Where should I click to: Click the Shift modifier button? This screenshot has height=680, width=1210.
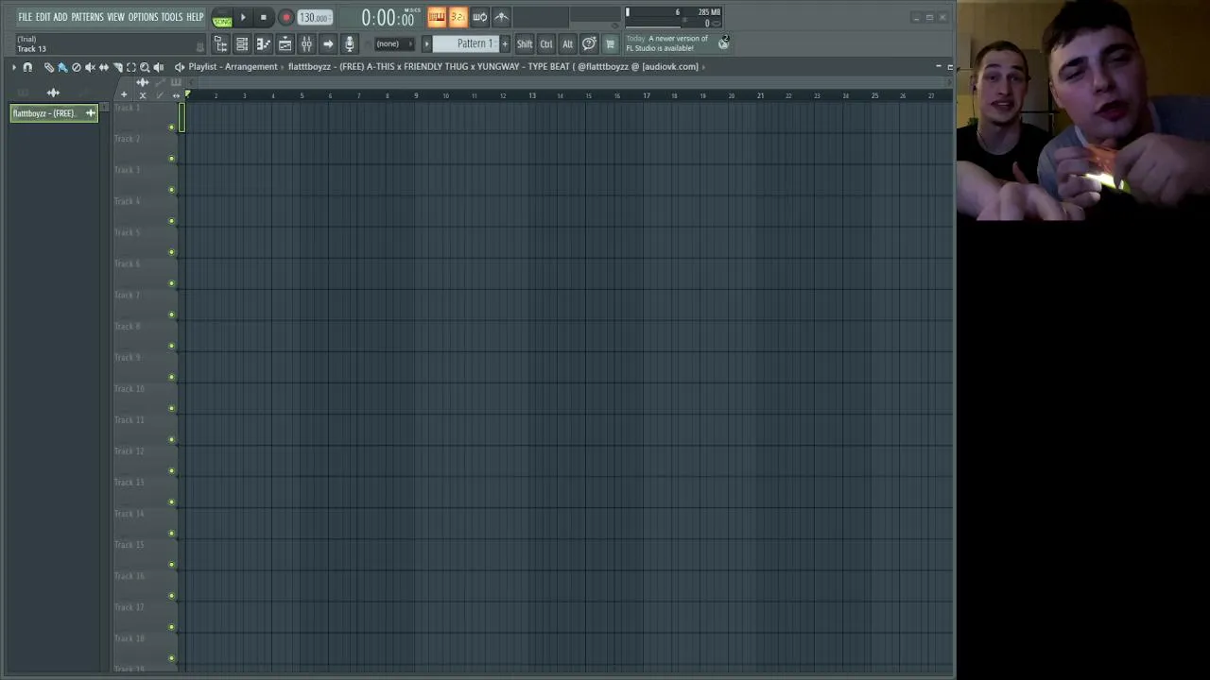(525, 44)
